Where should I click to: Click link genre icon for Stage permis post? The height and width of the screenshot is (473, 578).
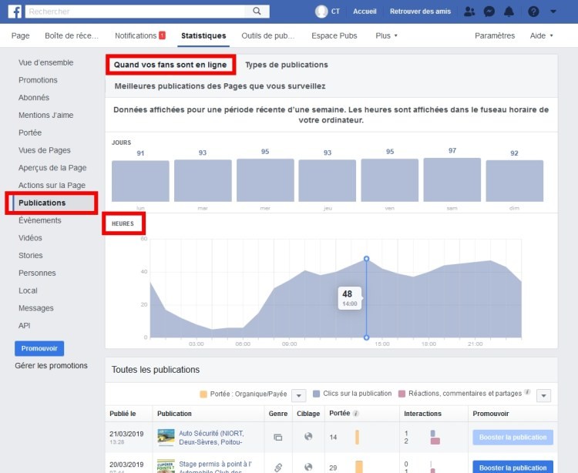(x=278, y=468)
